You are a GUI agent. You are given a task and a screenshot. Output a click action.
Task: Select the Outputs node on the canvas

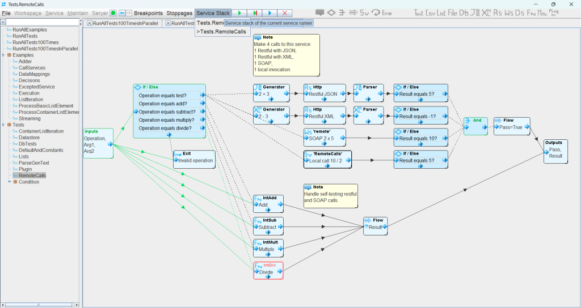pos(555,151)
